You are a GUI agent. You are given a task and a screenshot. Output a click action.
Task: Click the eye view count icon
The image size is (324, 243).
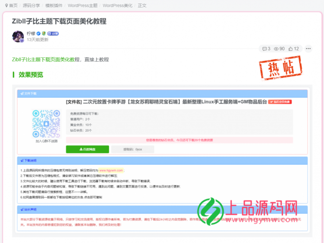click(276, 49)
